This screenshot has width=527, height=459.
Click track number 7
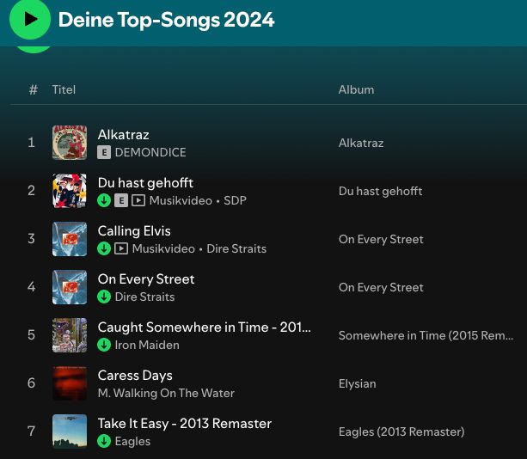click(x=31, y=431)
